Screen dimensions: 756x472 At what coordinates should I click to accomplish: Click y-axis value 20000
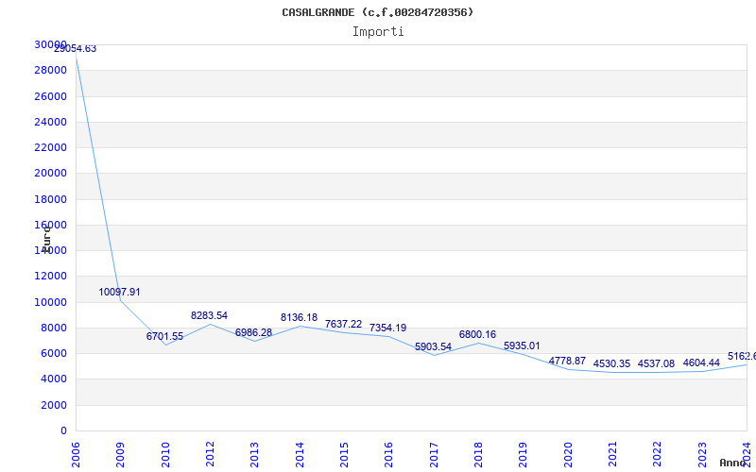click(x=51, y=174)
